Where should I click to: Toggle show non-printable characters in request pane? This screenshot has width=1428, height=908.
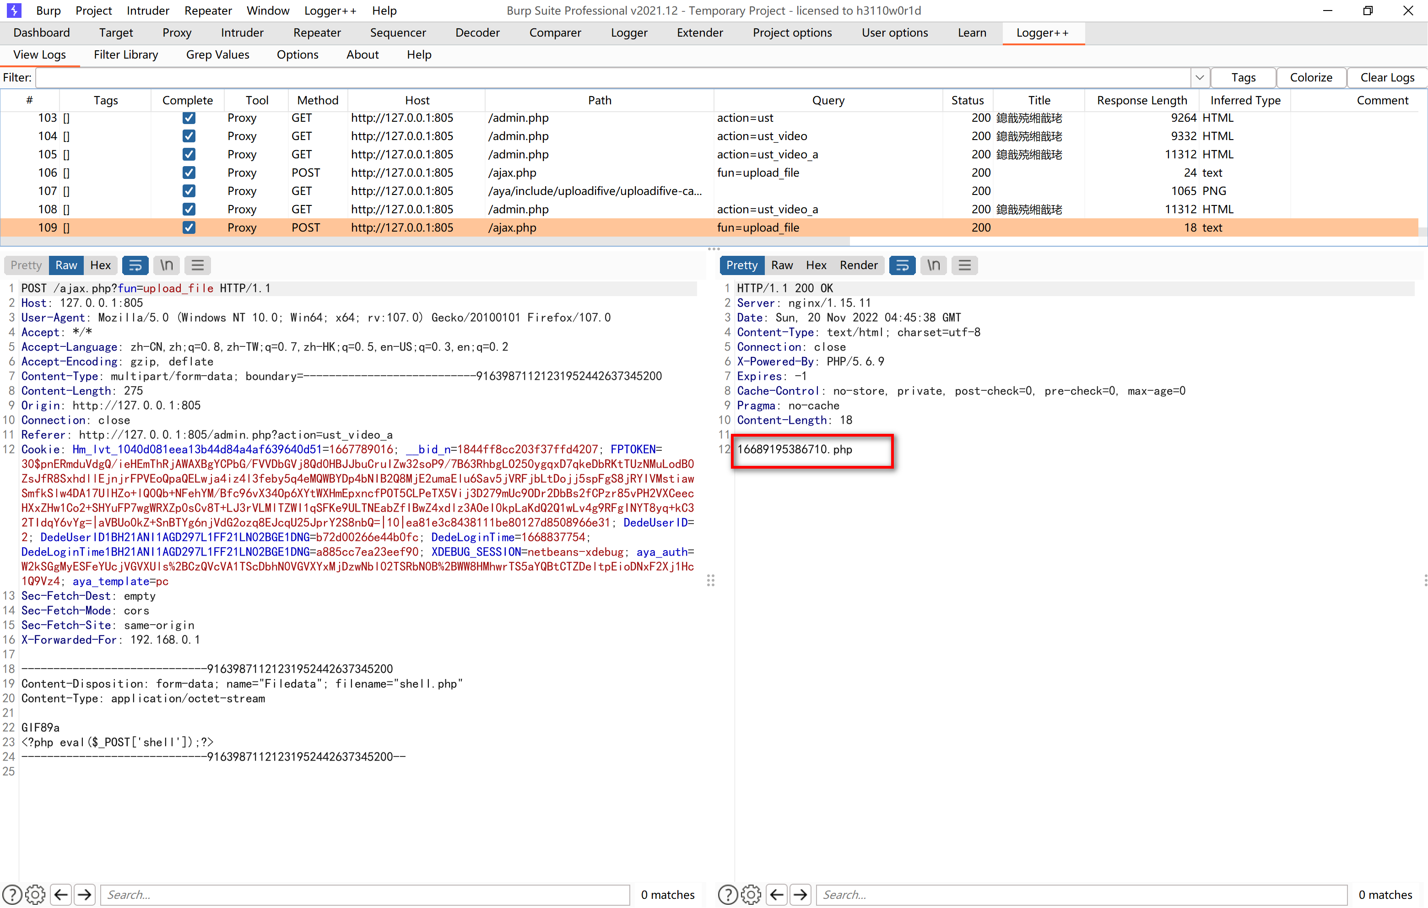coord(167,265)
